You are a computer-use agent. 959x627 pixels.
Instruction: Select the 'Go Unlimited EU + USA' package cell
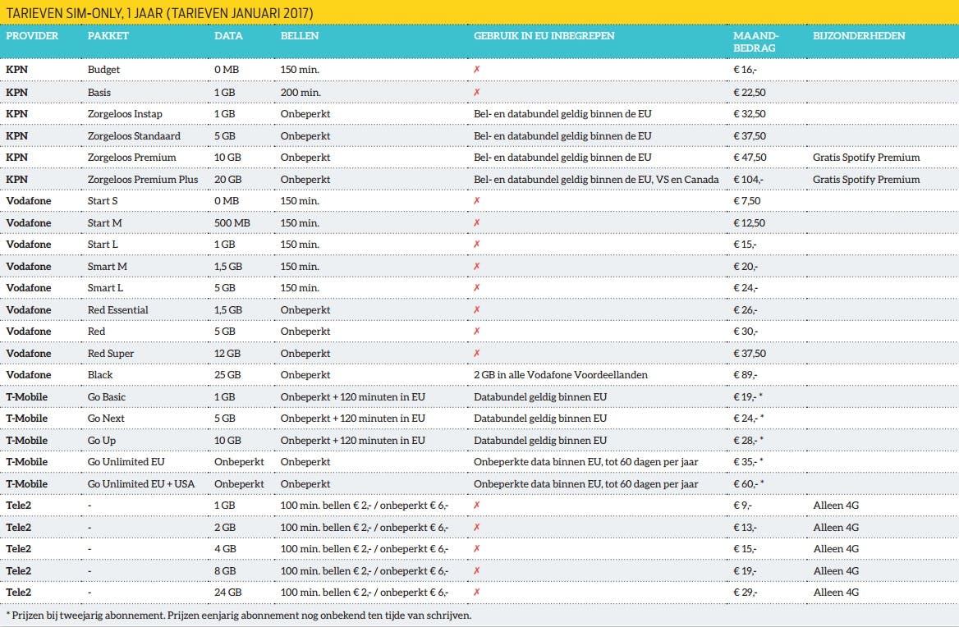click(140, 484)
